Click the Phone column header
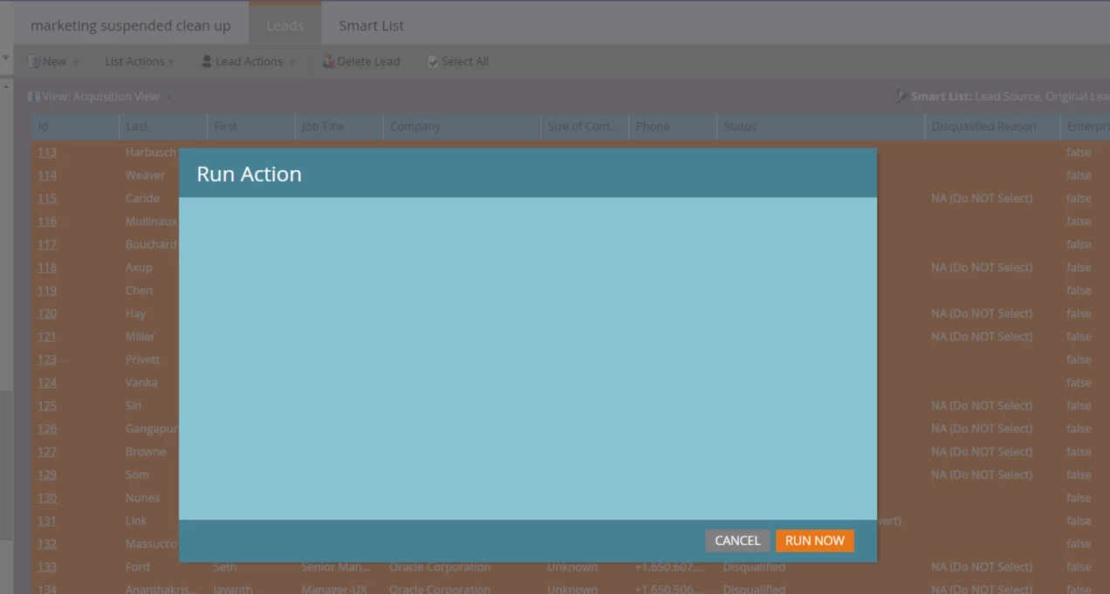The image size is (1110, 594). tap(673, 126)
